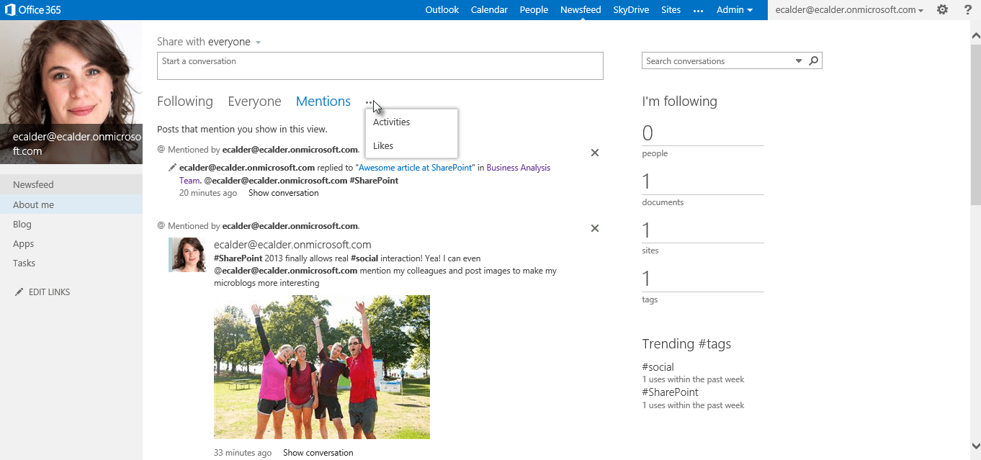The width and height of the screenshot is (981, 460).
Task: Click the three-dots more views icon
Action: coord(369,102)
